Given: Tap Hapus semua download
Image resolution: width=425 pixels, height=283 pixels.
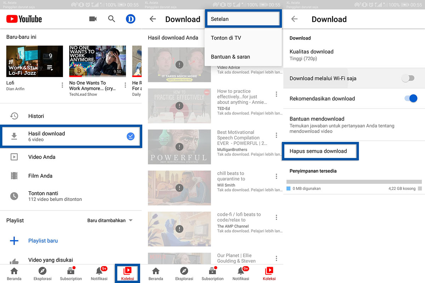Looking at the screenshot, I should [x=318, y=151].
